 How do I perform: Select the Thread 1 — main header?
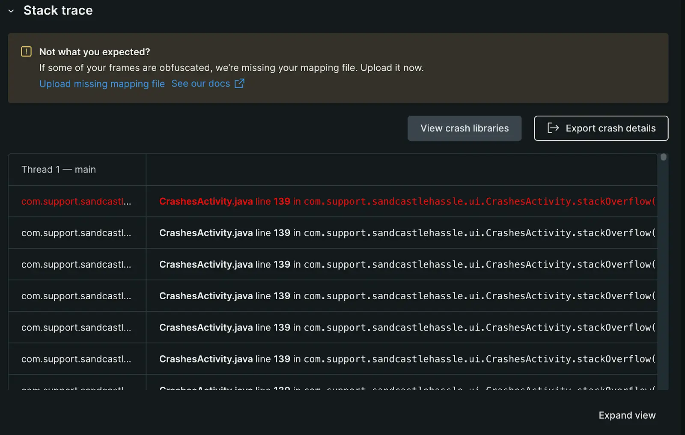pyautogui.click(x=59, y=170)
